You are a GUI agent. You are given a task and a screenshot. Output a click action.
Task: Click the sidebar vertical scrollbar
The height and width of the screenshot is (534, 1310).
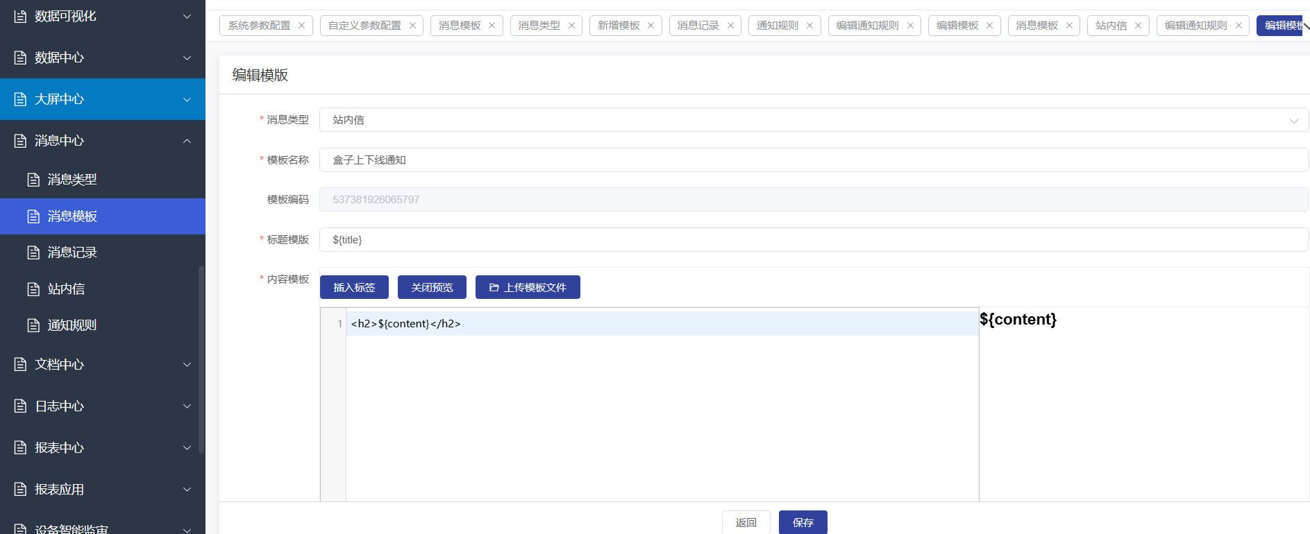coord(201,359)
